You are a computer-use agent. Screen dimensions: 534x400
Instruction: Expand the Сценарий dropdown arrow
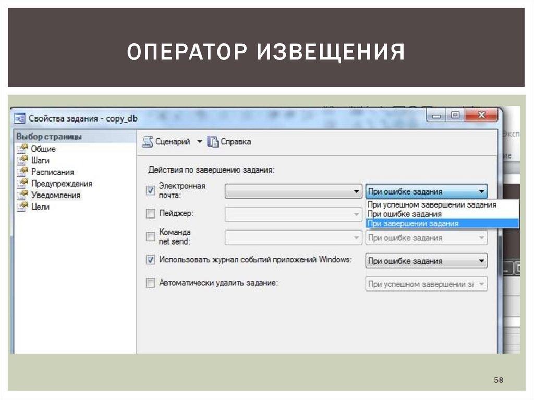click(199, 142)
